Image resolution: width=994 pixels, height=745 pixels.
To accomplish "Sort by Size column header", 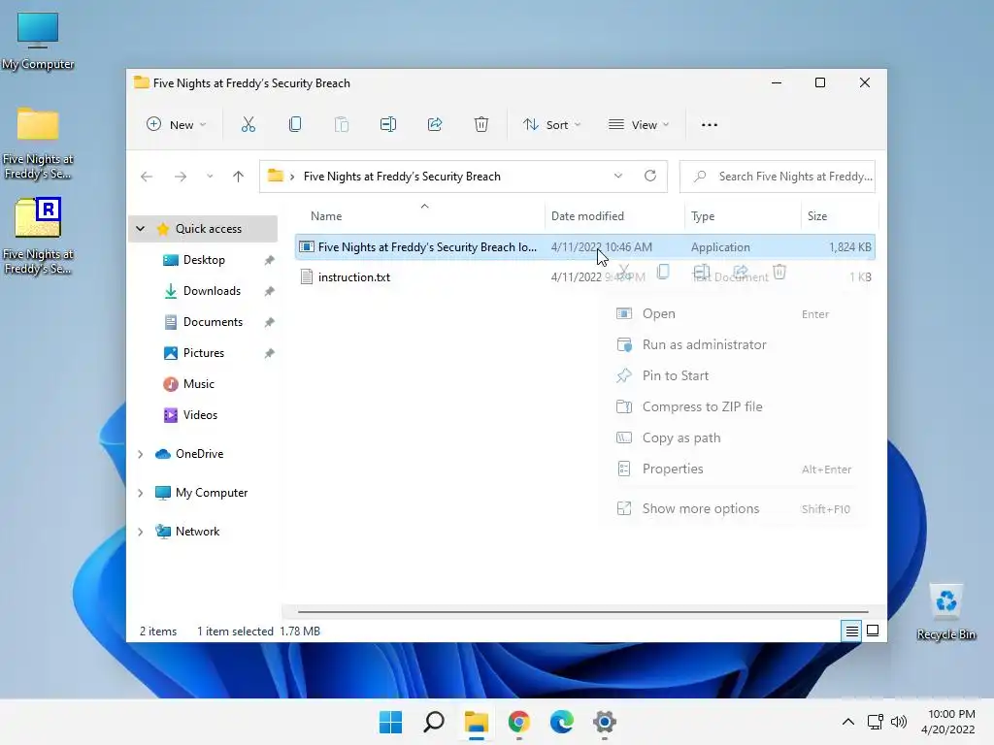I will [x=840, y=216].
